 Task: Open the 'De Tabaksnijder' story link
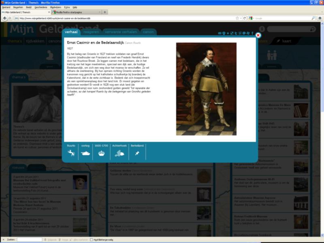click(120, 208)
